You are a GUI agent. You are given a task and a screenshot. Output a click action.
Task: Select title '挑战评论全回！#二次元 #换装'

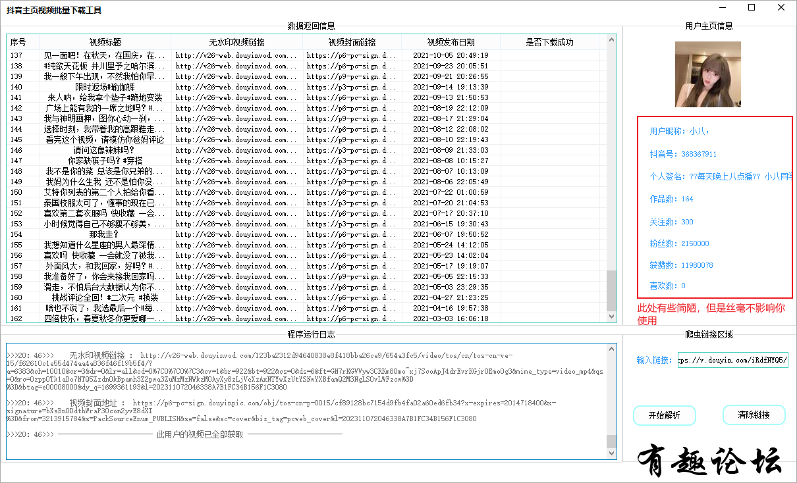(x=105, y=297)
